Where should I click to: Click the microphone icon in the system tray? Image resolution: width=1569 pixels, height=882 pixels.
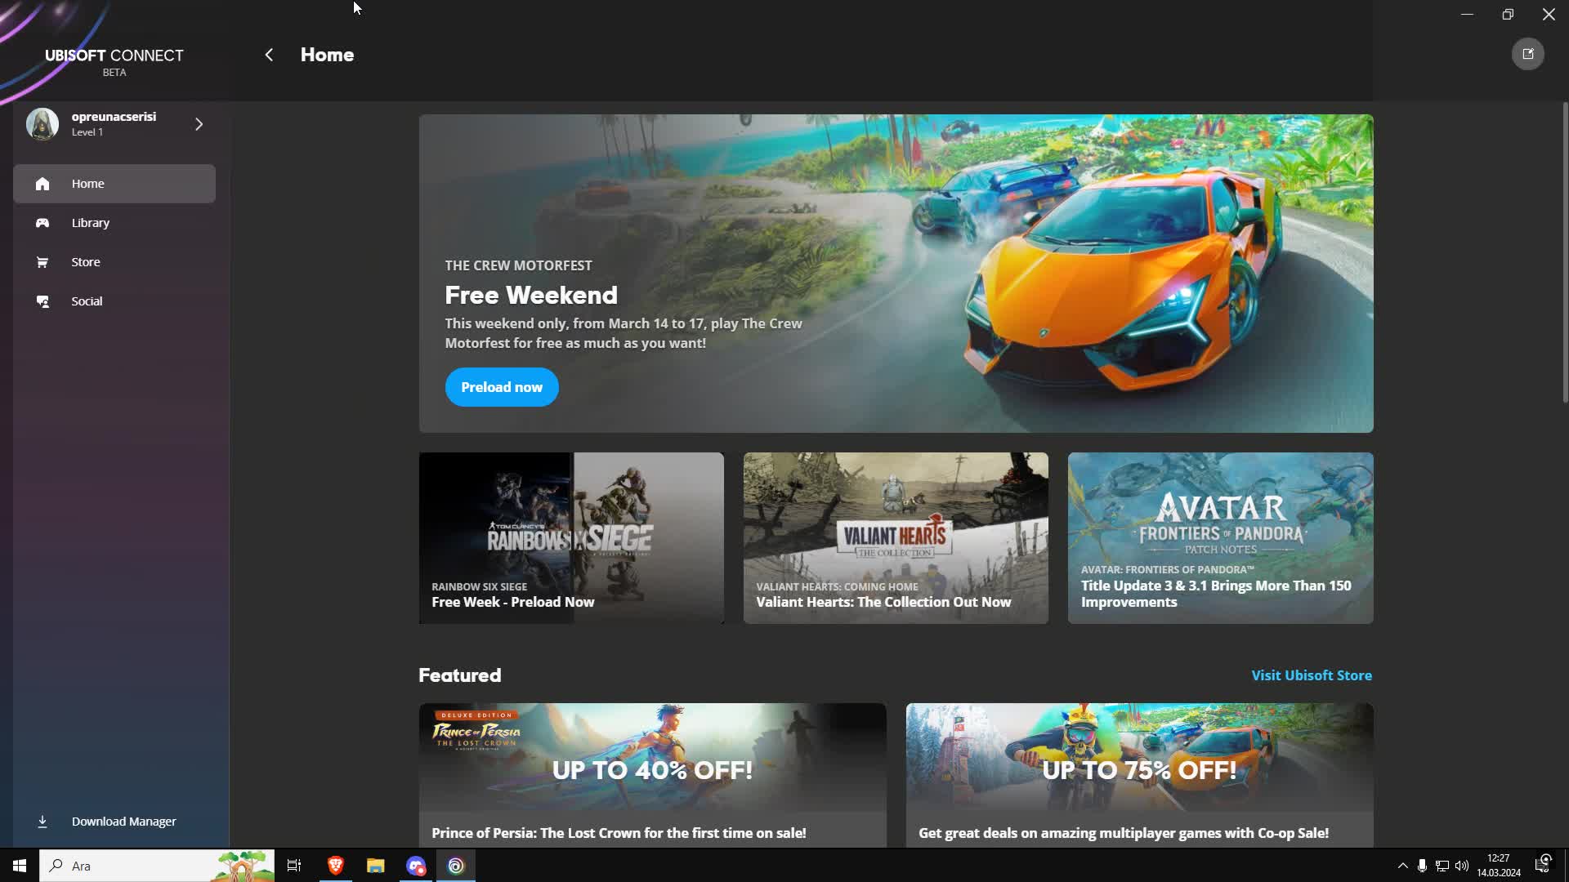(1423, 866)
